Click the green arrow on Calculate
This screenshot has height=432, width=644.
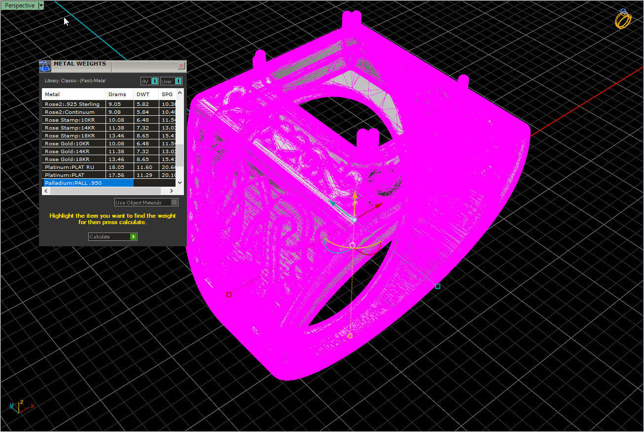click(133, 237)
